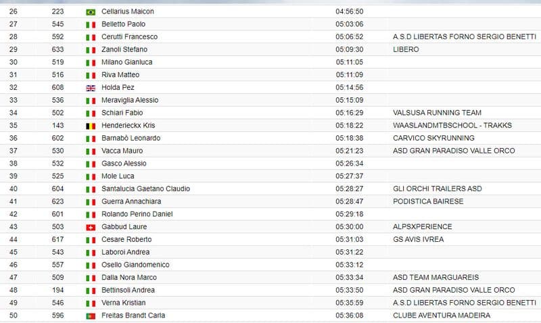The width and height of the screenshot is (541, 323).
Task: Click the Italian flag beside Guerra Annachiara
Action: 90,201
